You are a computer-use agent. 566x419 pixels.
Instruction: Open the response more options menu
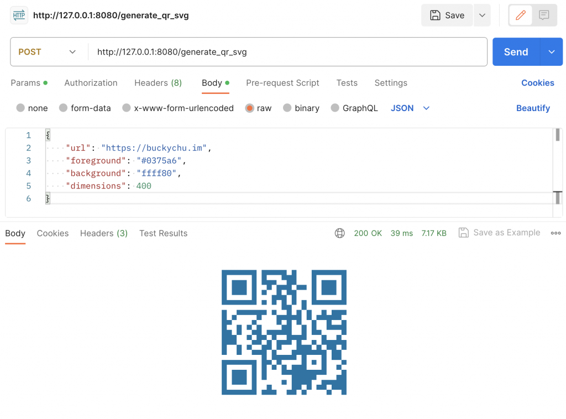pos(555,233)
